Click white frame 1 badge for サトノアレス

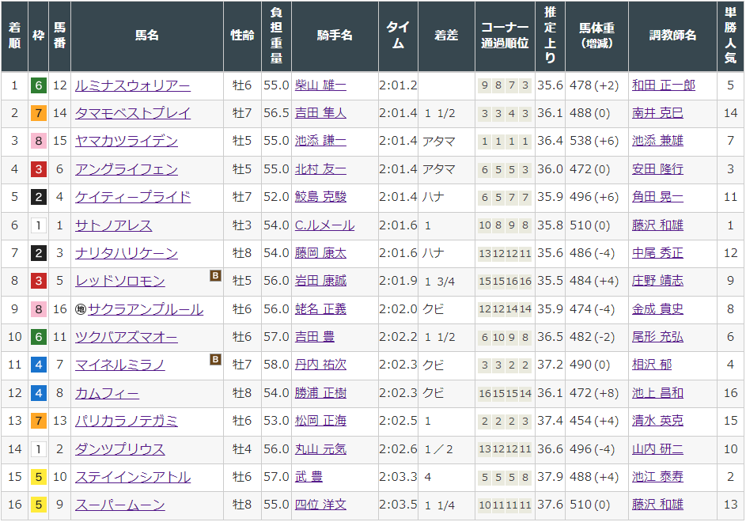pyautogui.click(x=39, y=225)
